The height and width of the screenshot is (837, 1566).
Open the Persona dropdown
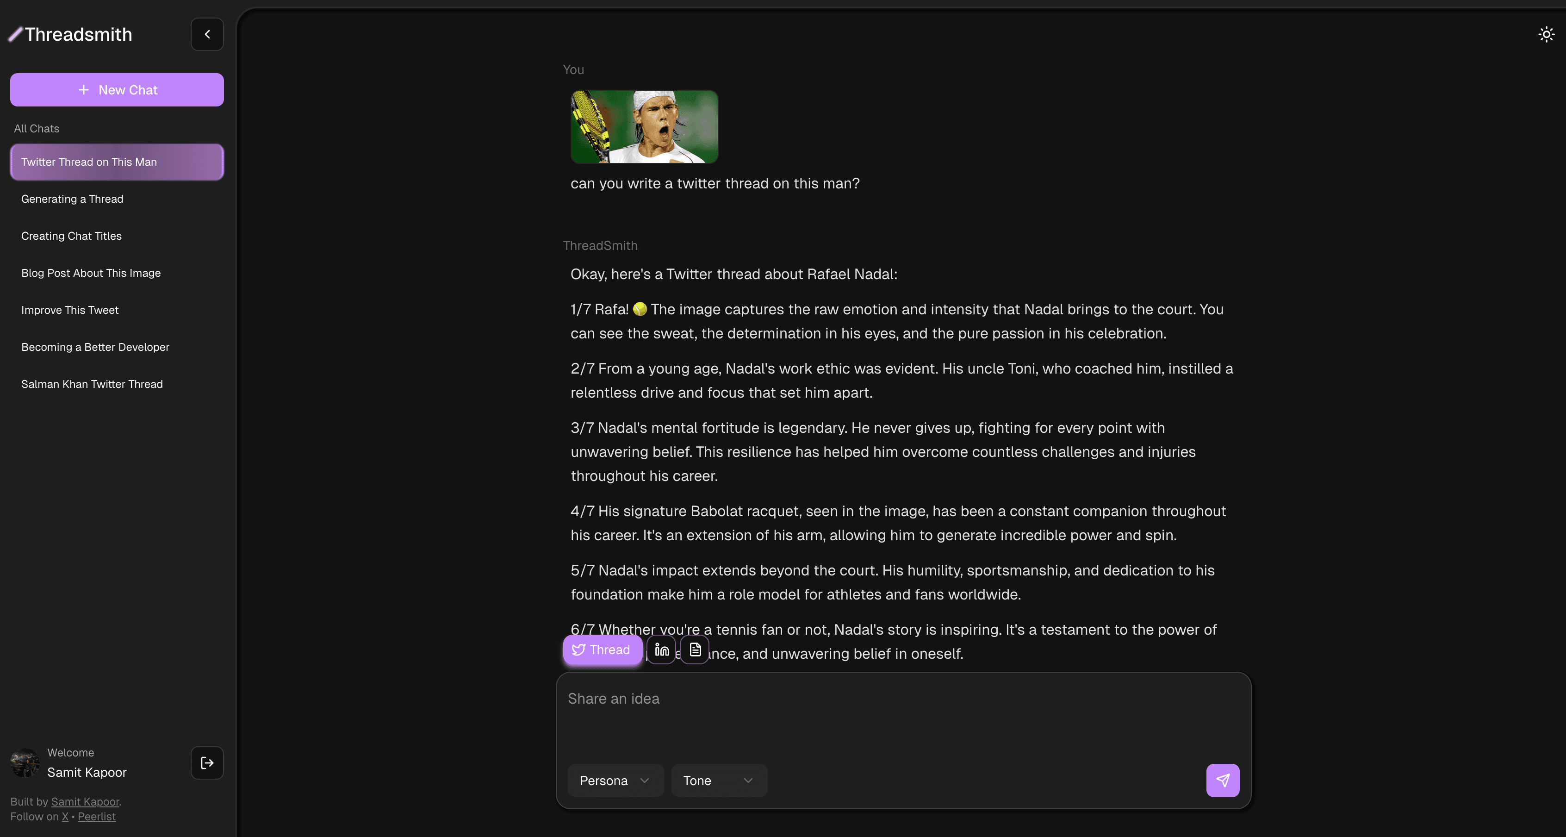point(615,781)
